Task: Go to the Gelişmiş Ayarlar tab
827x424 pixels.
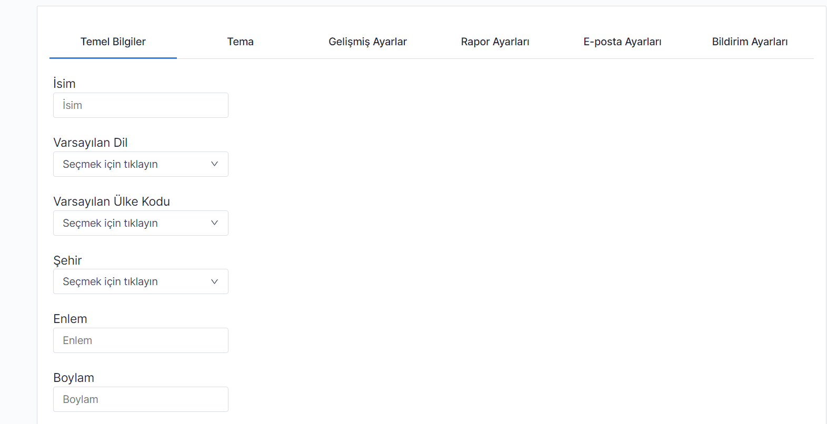Action: (367, 42)
